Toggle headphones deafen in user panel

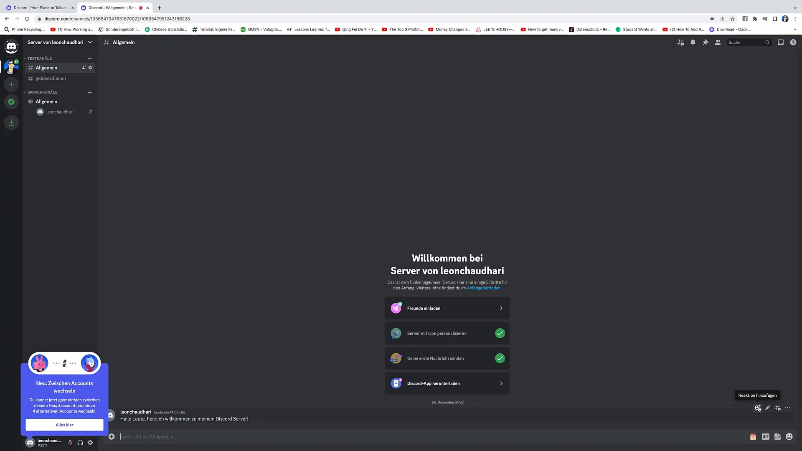pos(80,443)
